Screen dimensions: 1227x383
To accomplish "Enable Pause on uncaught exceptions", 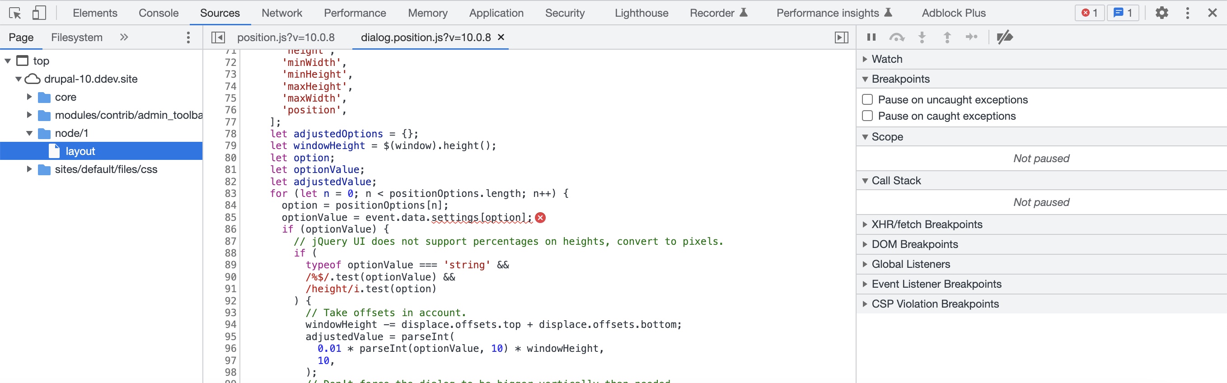I will coord(867,99).
